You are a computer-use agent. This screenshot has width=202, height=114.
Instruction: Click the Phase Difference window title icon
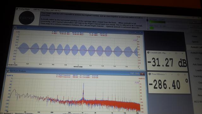point(150,74)
